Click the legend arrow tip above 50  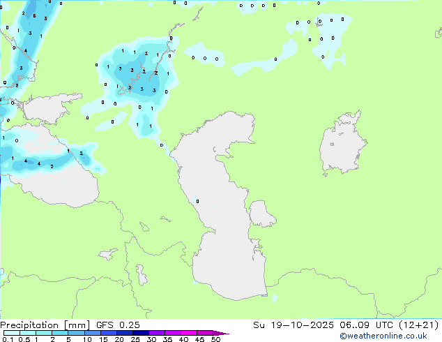tap(221, 333)
